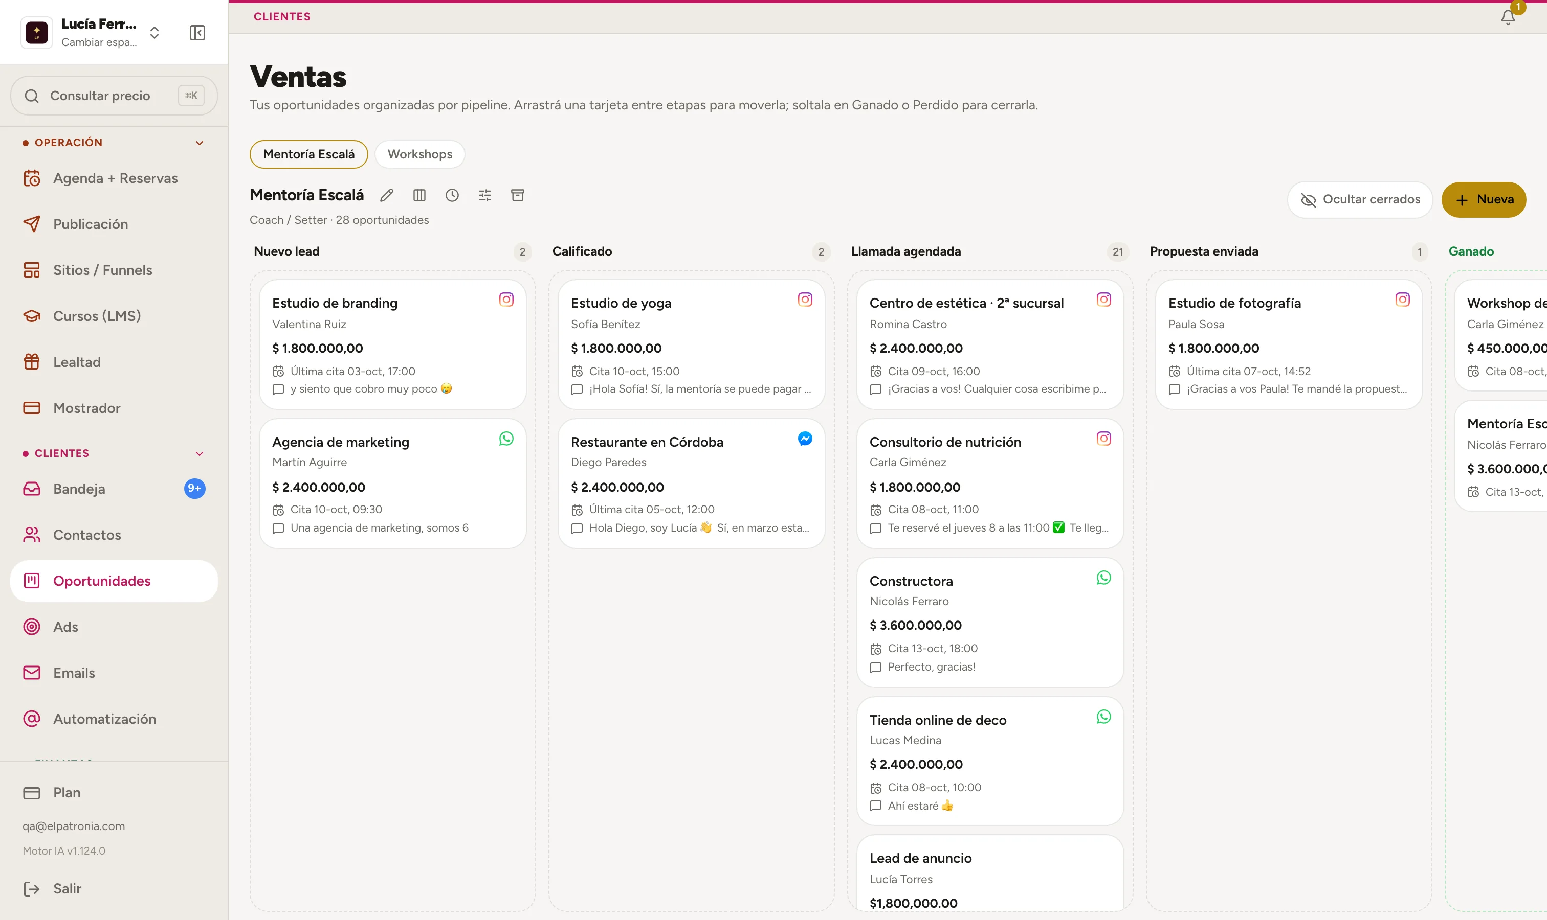Screen dimensions: 1547x920
Task: Switch to the Workshops pipeline tab
Action: [419, 154]
